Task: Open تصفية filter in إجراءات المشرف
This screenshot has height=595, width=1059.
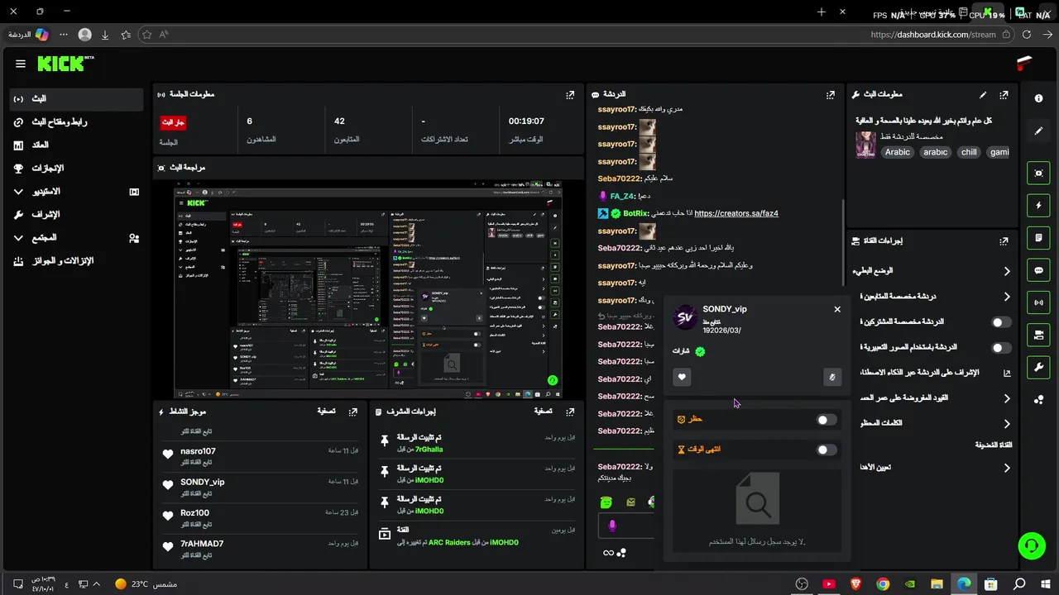Action: [543, 411]
